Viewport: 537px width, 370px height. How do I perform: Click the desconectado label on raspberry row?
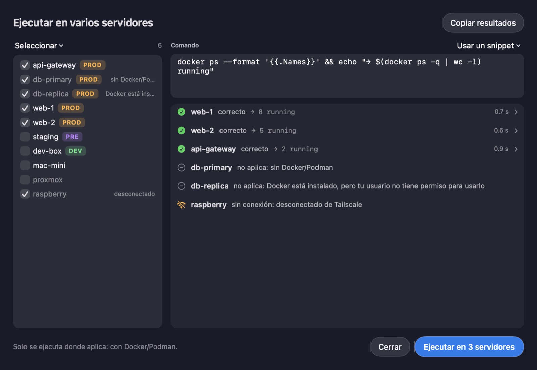tap(134, 194)
